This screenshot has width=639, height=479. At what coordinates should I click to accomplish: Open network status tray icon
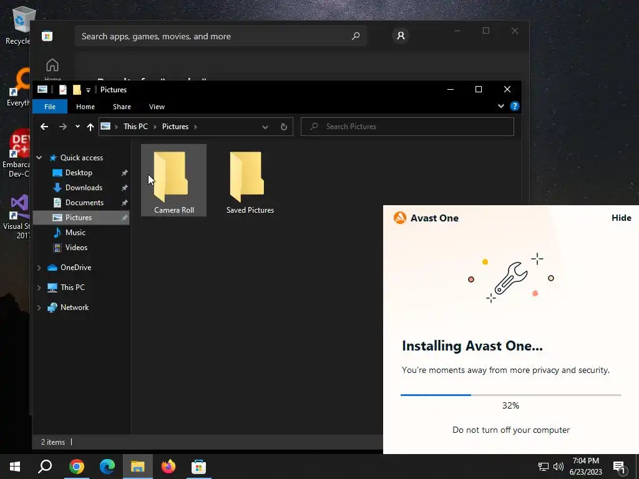click(544, 467)
